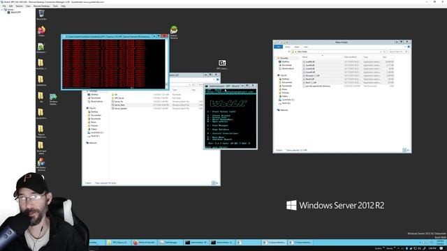The width and height of the screenshot is (447, 251).
Task: Switch to View ribbon tab in New folder window
Action: pyautogui.click(x=306, y=47)
